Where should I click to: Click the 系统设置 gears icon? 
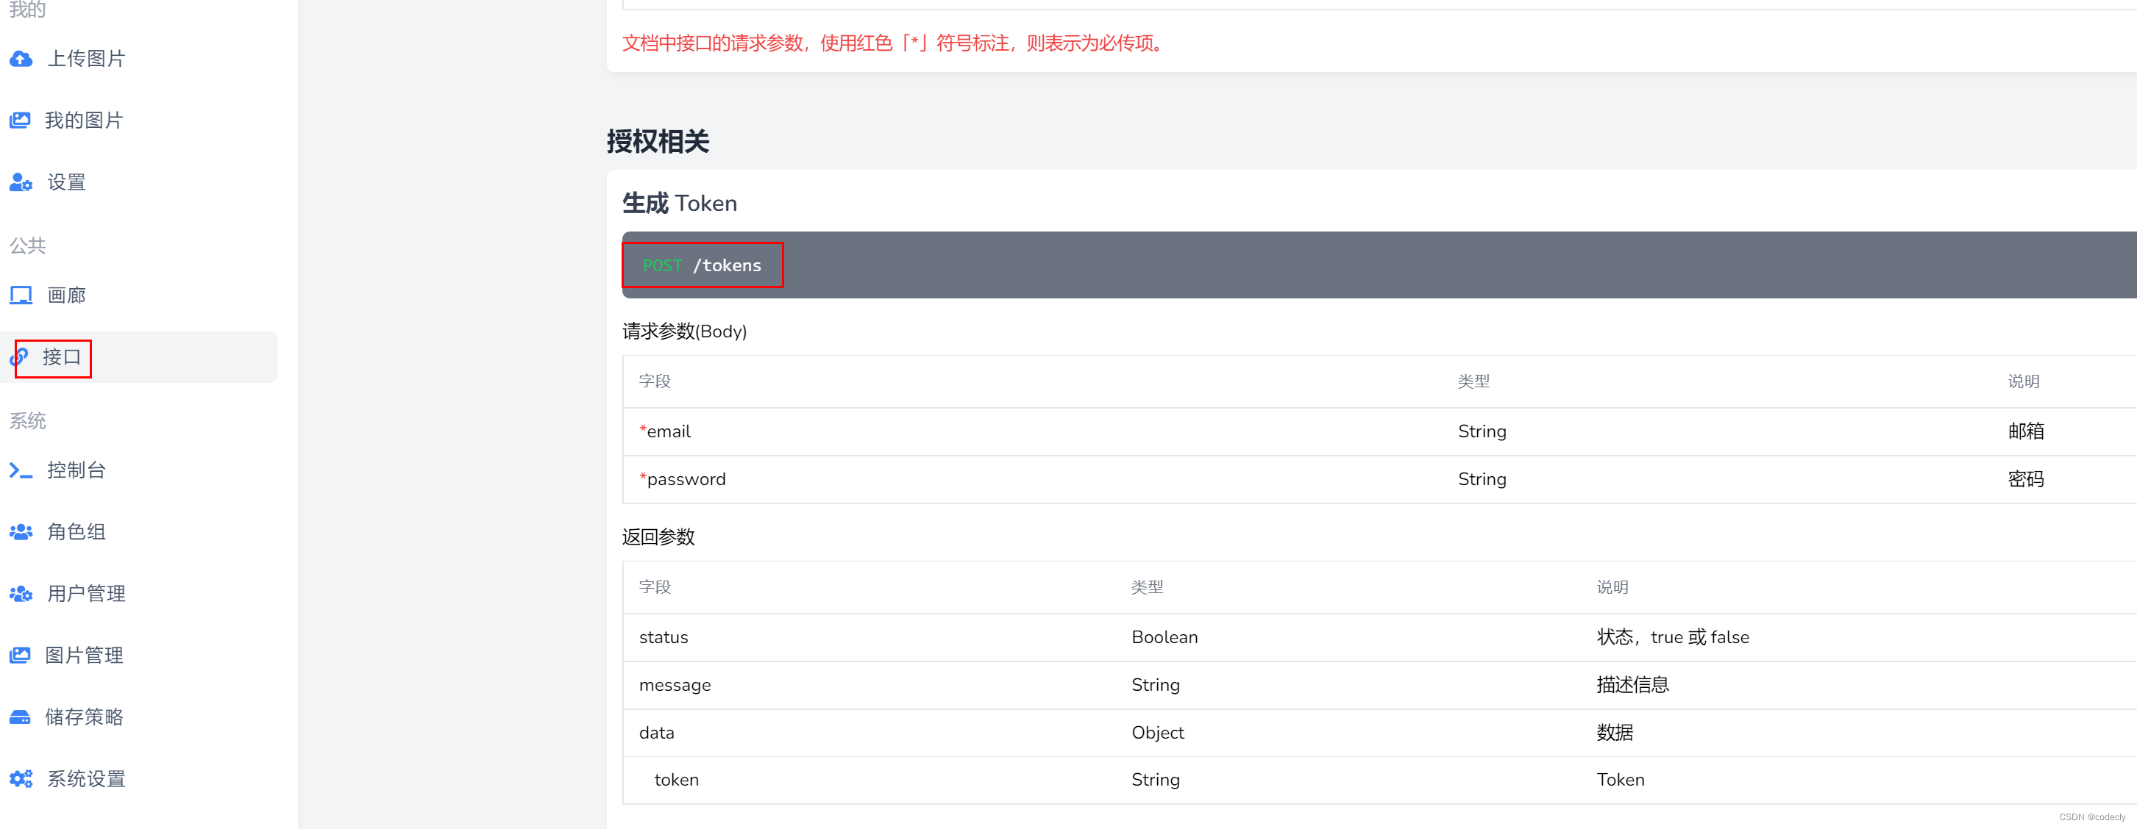click(20, 778)
